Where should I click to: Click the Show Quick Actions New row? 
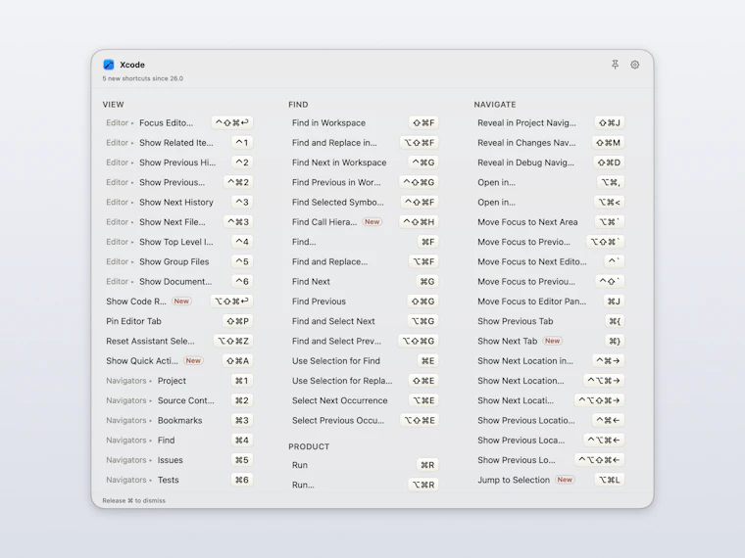[x=178, y=360]
